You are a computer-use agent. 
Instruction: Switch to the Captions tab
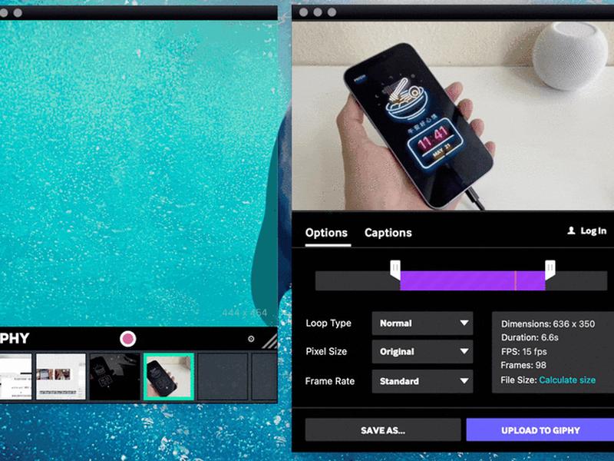pyautogui.click(x=388, y=233)
